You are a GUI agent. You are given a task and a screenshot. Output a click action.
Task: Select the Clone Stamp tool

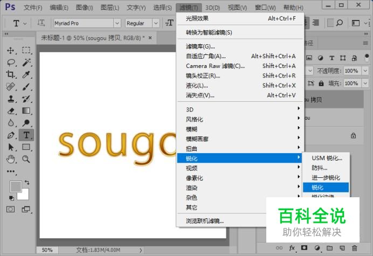click(x=10, y=99)
